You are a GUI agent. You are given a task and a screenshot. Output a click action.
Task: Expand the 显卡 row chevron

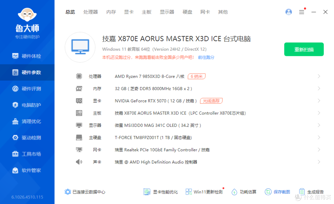(319, 101)
